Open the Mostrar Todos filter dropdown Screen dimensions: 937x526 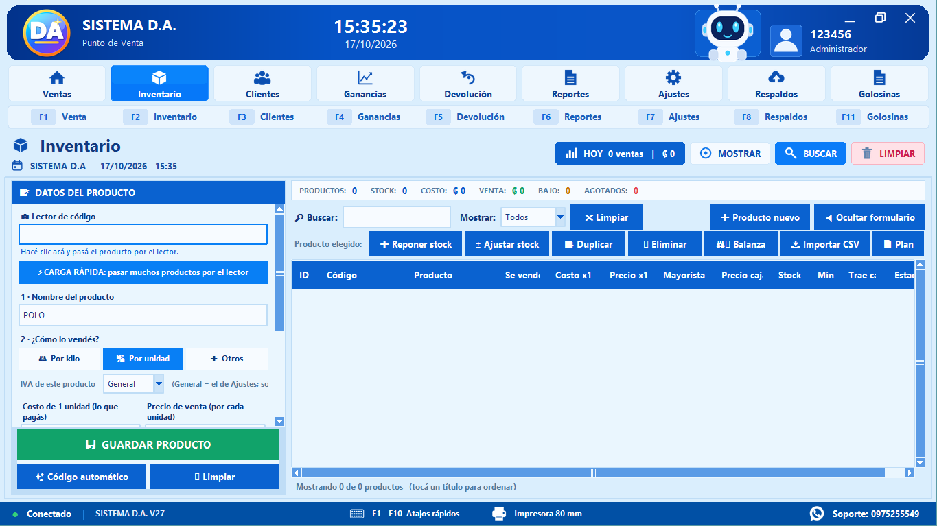560,217
